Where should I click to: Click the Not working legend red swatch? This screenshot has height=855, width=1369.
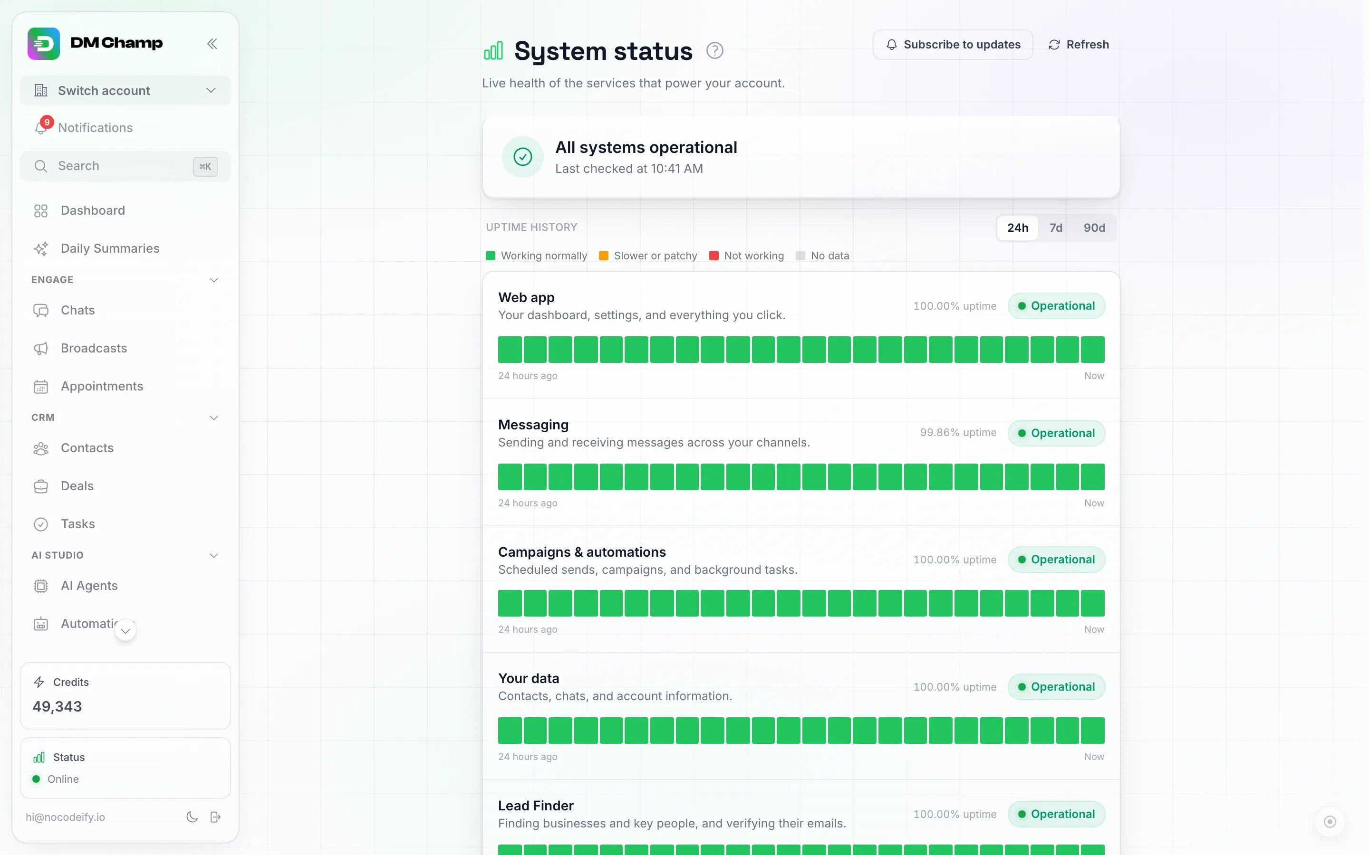[714, 256]
